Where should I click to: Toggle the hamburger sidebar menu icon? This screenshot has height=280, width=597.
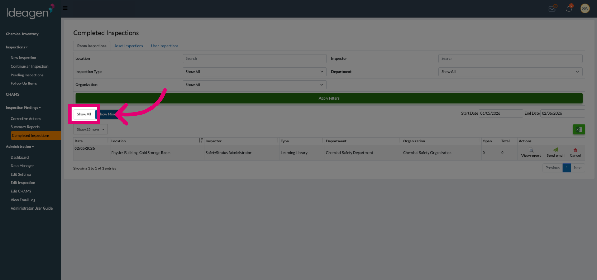65,8
